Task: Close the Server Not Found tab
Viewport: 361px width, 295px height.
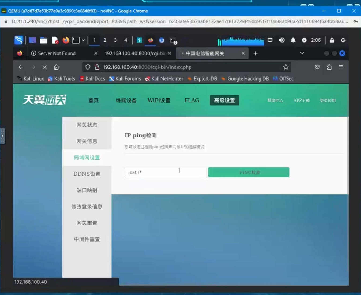Action: (96, 53)
